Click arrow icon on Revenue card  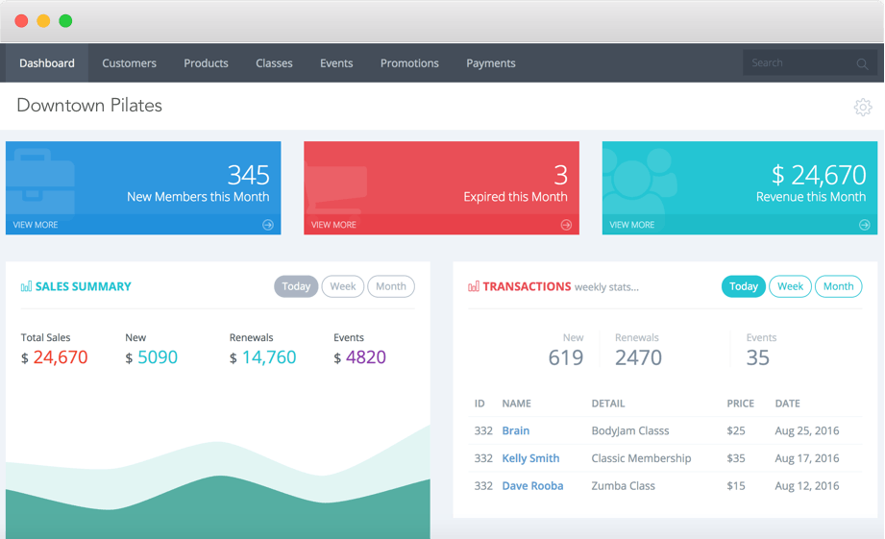coord(864,225)
